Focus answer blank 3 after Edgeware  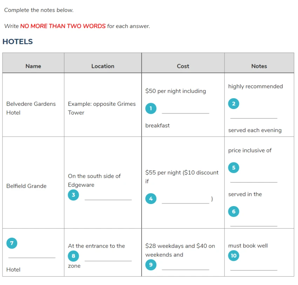pyautogui.click(x=108, y=197)
